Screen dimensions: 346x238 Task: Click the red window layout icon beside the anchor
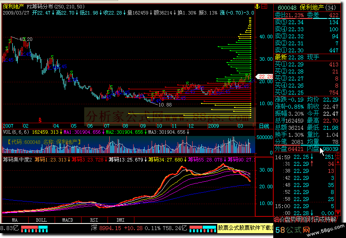[264, 7]
